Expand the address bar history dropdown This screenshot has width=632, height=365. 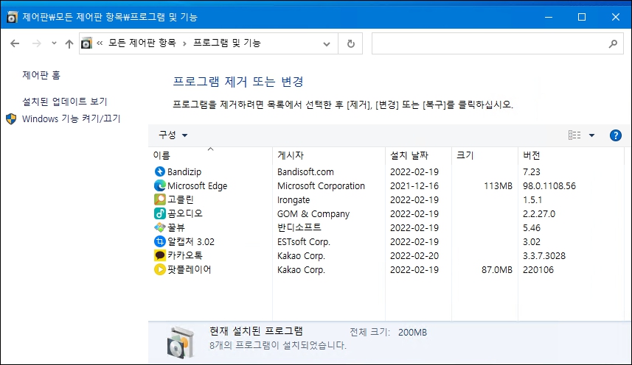coord(327,43)
